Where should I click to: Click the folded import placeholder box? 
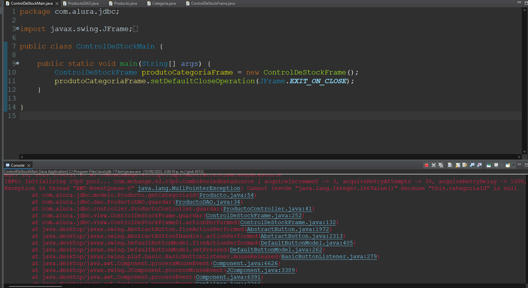[x=135, y=29]
